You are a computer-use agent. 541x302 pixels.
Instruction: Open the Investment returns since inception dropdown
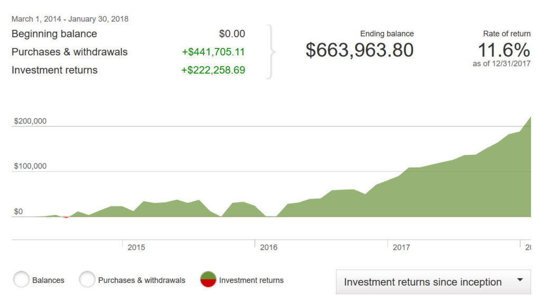(433, 282)
